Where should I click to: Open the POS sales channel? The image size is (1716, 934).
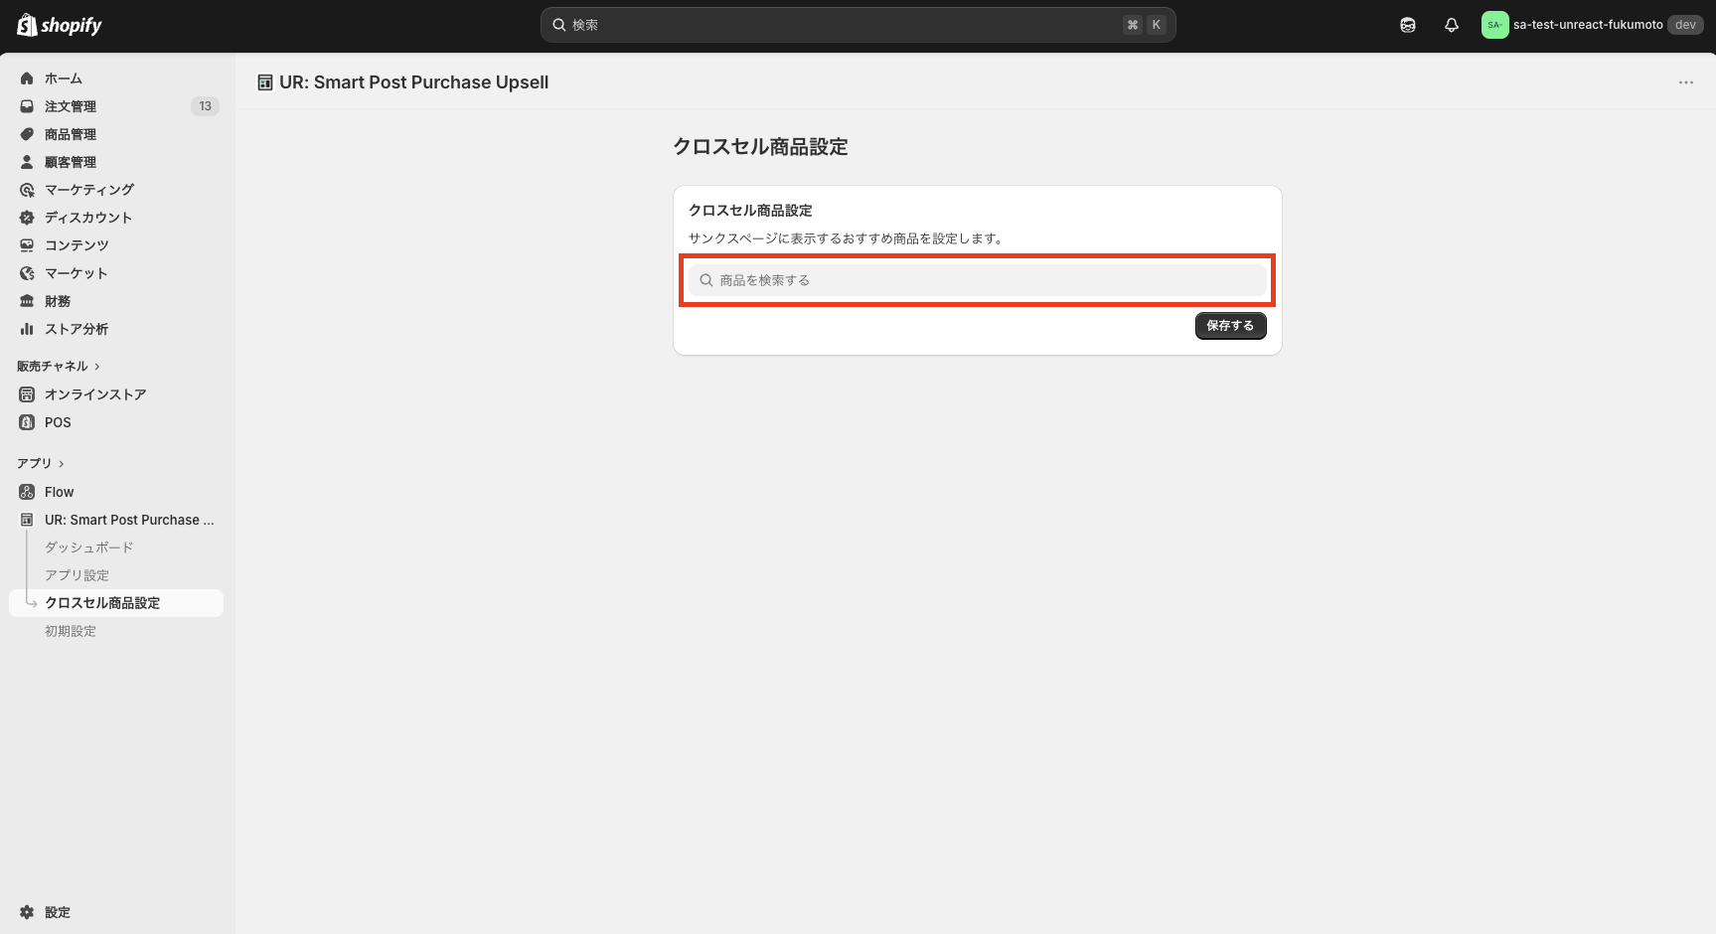point(116,422)
